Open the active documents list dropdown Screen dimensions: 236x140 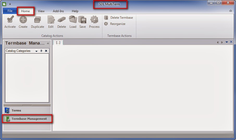pos(227,42)
